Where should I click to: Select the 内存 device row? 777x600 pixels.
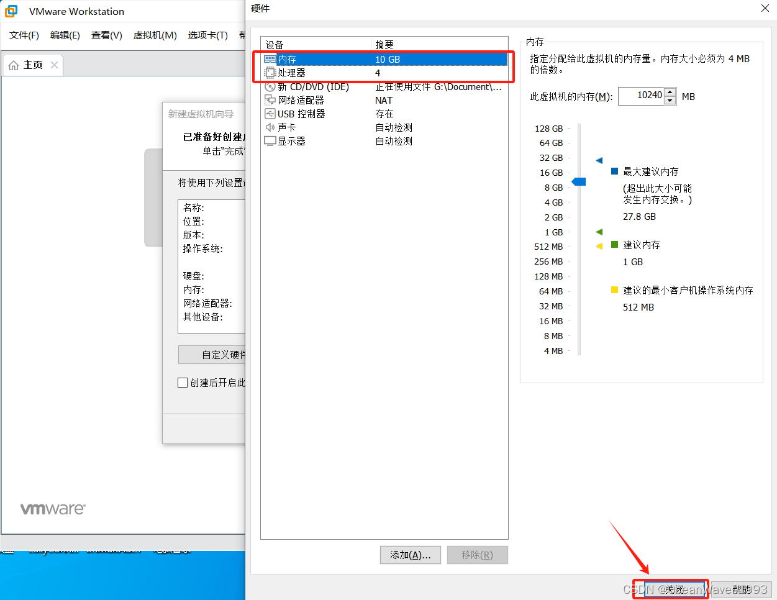click(385, 59)
